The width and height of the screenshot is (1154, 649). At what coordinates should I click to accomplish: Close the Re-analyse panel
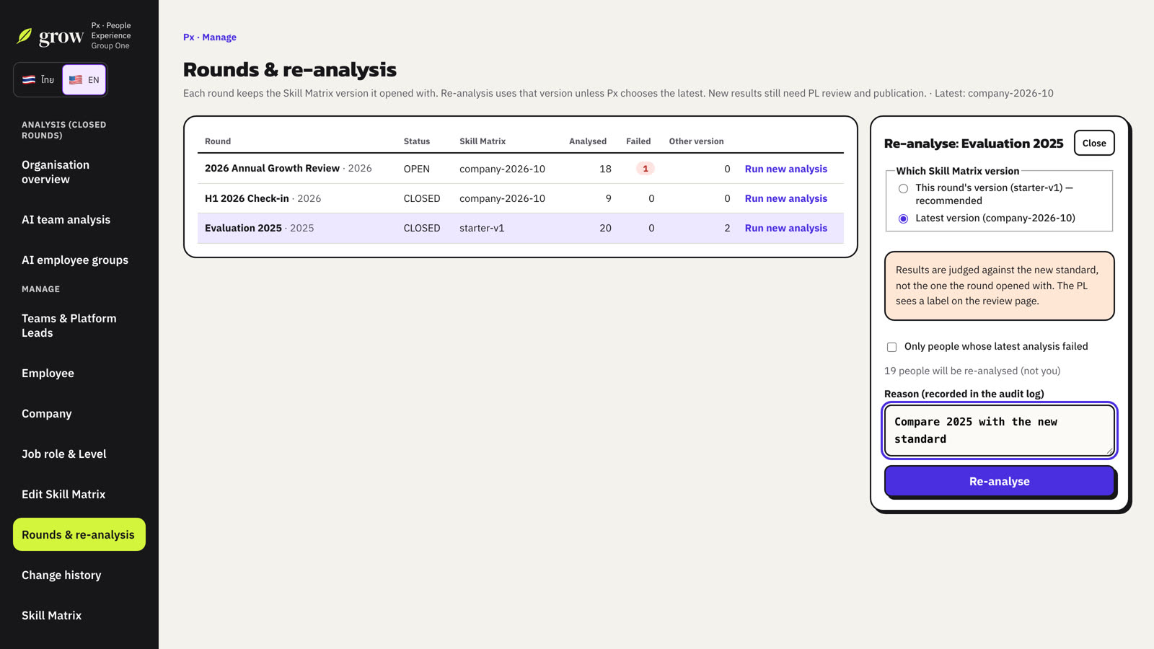click(x=1093, y=143)
